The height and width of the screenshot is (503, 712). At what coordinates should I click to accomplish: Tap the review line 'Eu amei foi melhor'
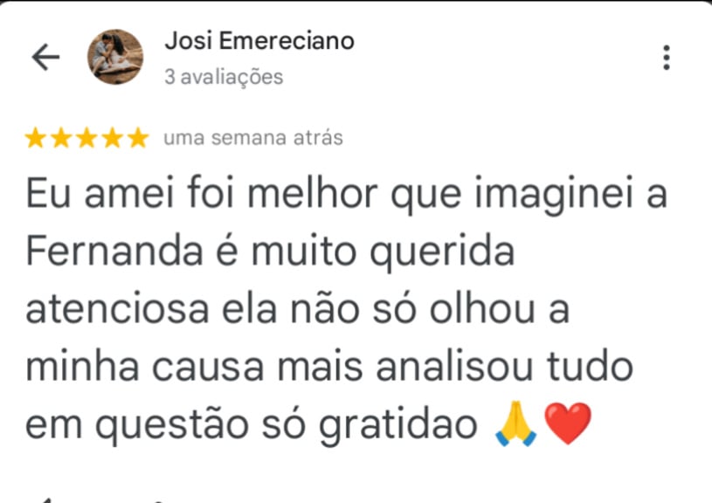pos(201,195)
